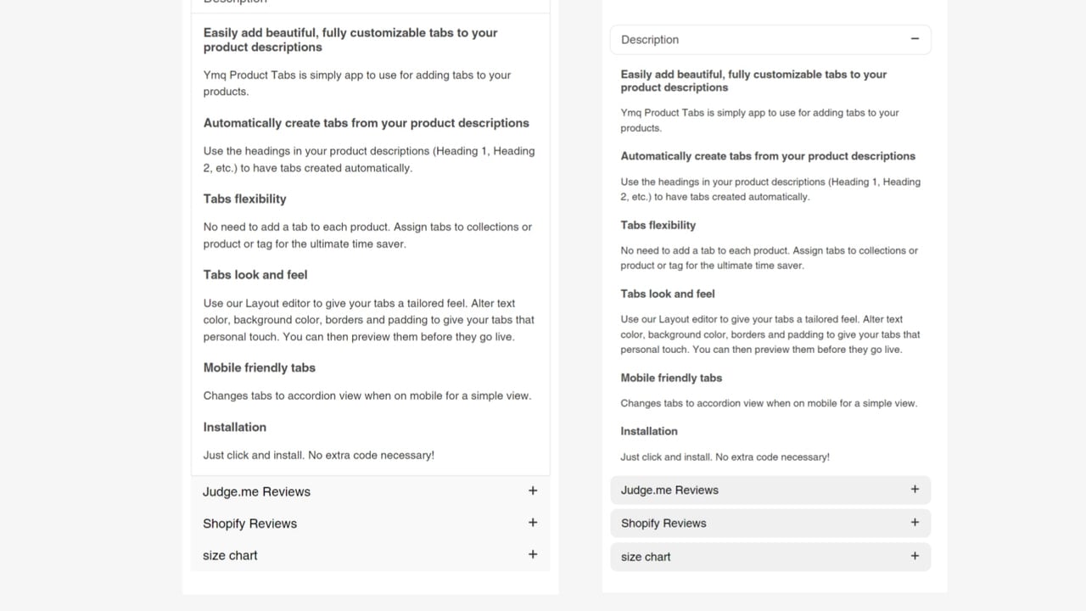Expand Shopify Reviews plus icon in left panel
The image size is (1086, 611).
[x=533, y=523]
